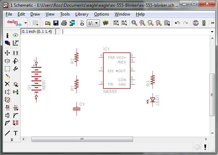Select the Wire line tool
218x155 pixels.
click(7, 133)
